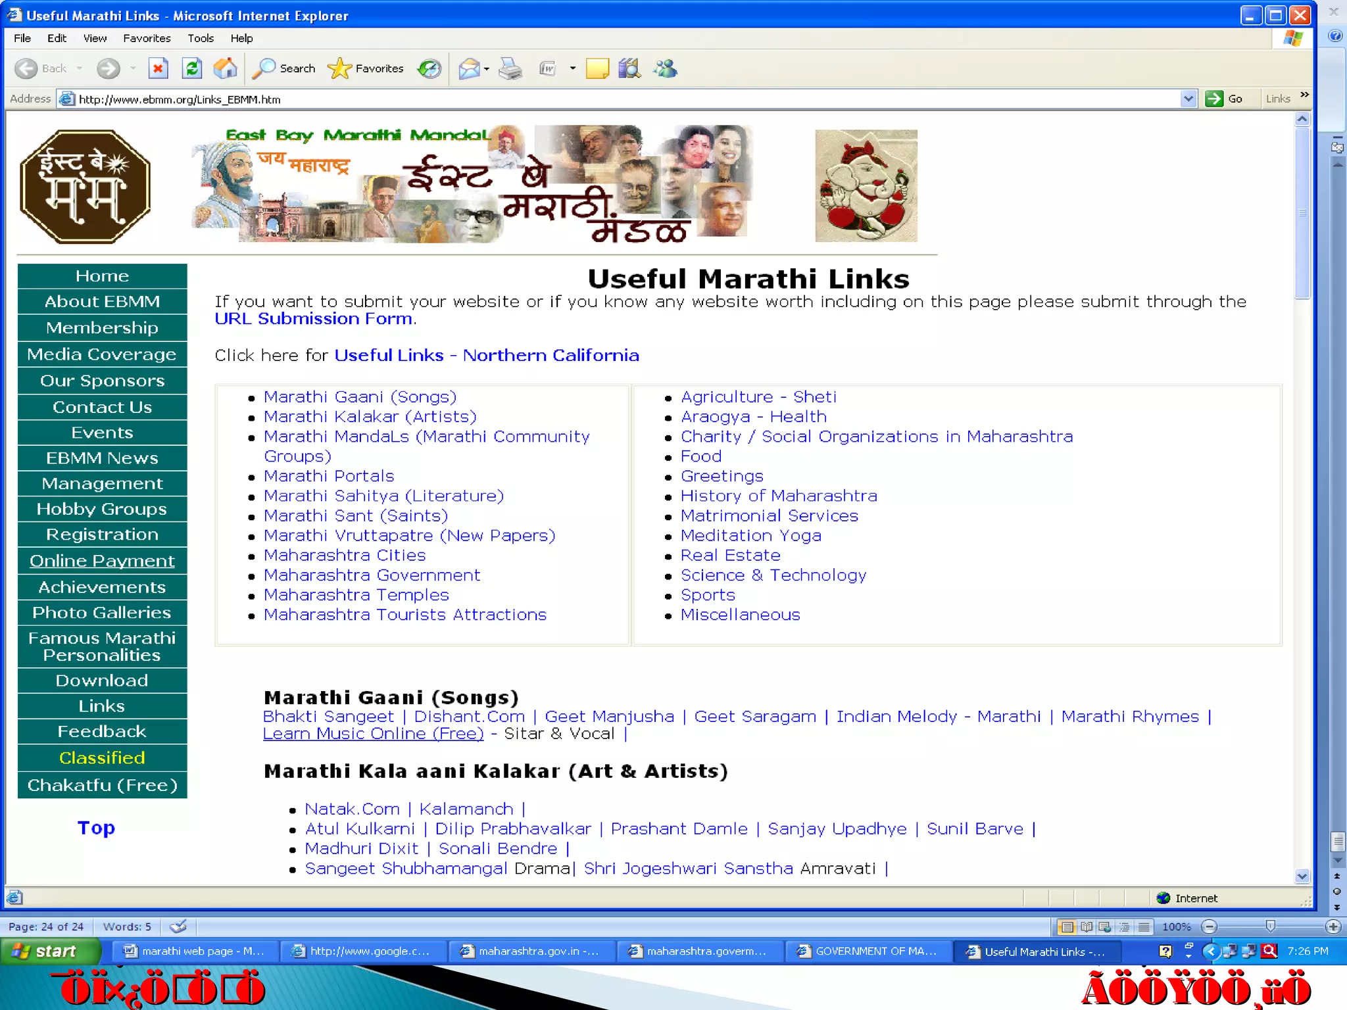
Task: Expand the address bar dropdown arrow
Action: tap(1188, 99)
